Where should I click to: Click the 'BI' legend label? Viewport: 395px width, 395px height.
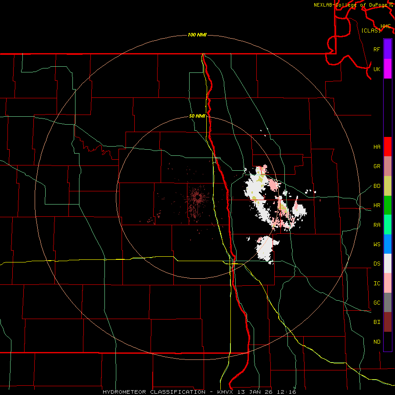tap(377, 322)
